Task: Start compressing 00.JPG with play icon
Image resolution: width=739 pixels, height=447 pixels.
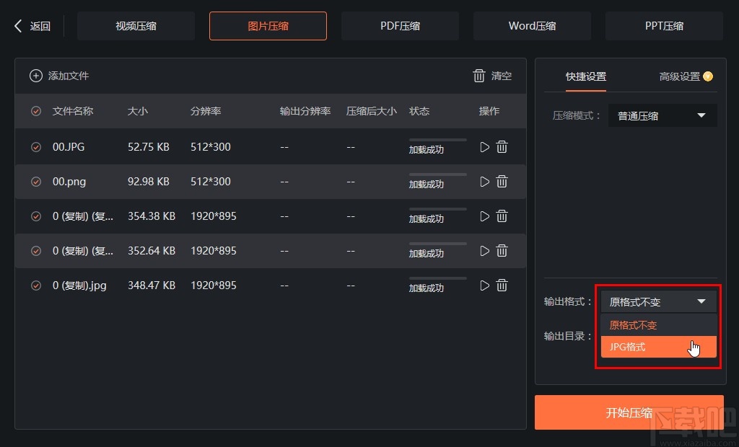Action: (x=484, y=147)
